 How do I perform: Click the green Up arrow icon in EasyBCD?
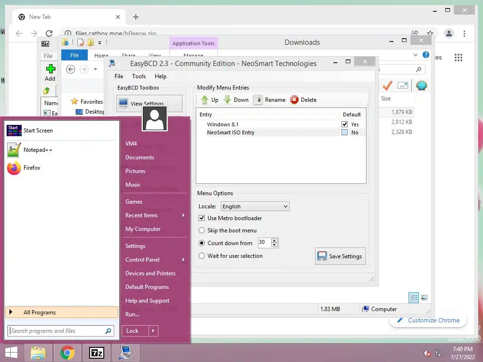204,100
